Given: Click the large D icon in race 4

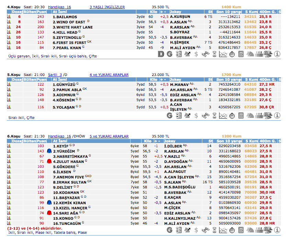Looking at the screenshot, I should click(x=161, y=54).
